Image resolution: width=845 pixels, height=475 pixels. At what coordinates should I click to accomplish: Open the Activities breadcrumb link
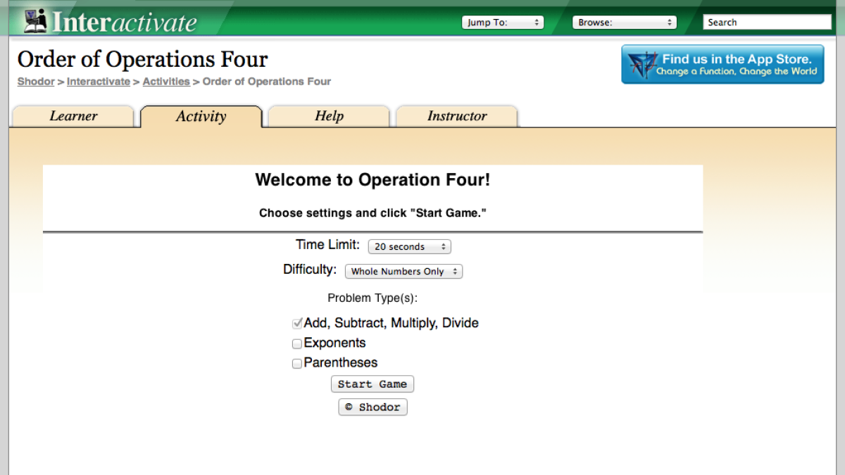(x=166, y=82)
